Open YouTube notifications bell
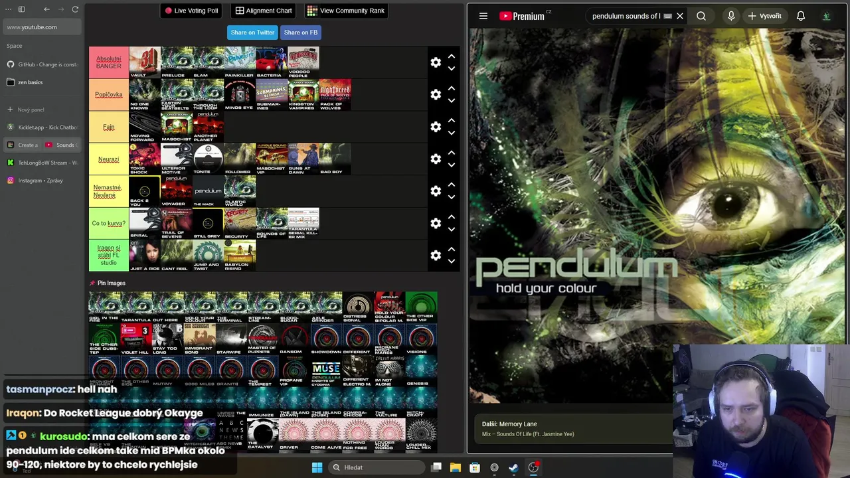The image size is (850, 478). pos(801,16)
